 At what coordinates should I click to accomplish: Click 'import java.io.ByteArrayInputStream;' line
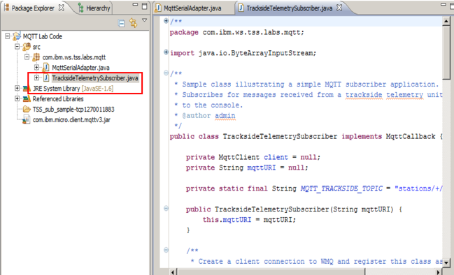(x=243, y=53)
